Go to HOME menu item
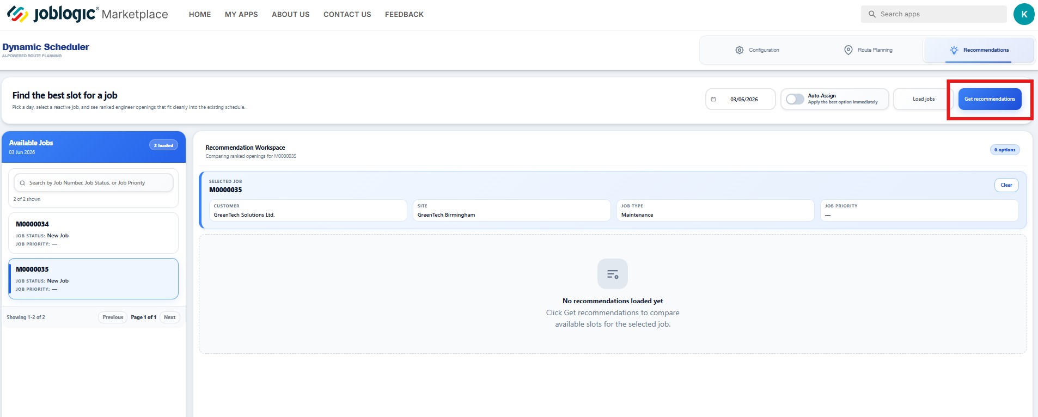1038x417 pixels. click(x=200, y=14)
